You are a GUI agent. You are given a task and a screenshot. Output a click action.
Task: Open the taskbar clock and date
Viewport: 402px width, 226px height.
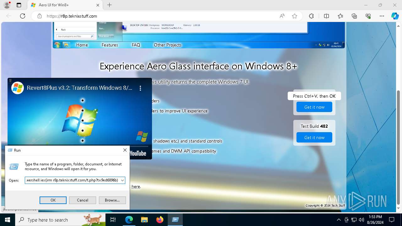coord(375,220)
